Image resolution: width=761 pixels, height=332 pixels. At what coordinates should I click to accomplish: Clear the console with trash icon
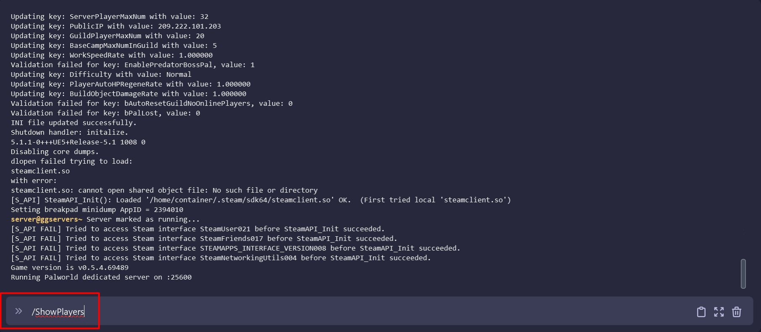[737, 312]
